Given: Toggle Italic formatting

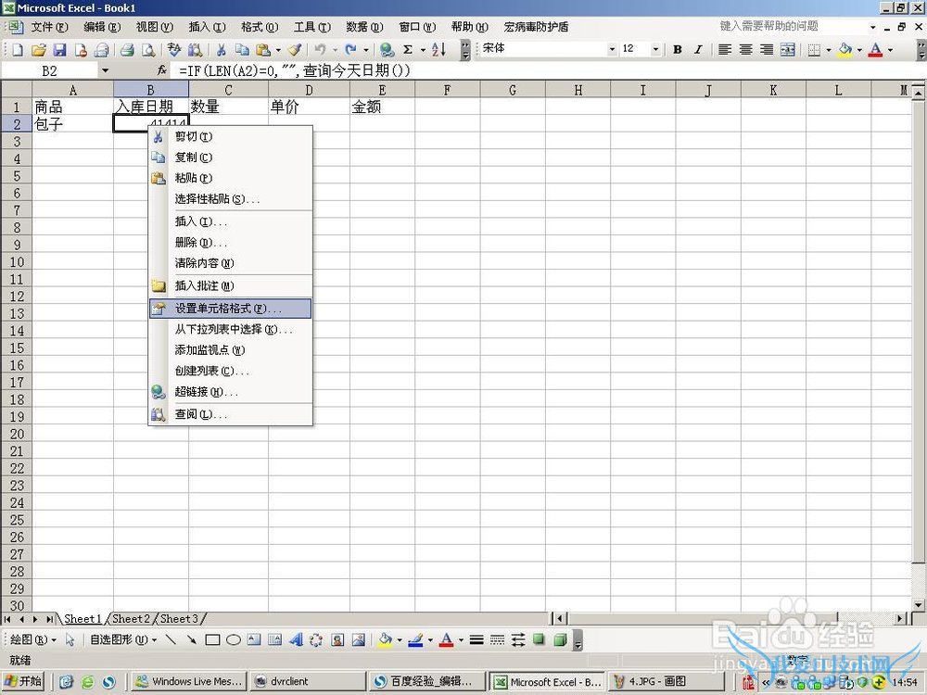Looking at the screenshot, I should coord(698,50).
